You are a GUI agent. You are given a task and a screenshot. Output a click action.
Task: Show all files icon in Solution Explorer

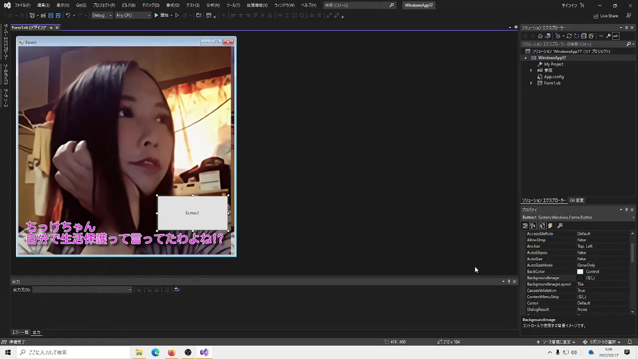click(591, 36)
